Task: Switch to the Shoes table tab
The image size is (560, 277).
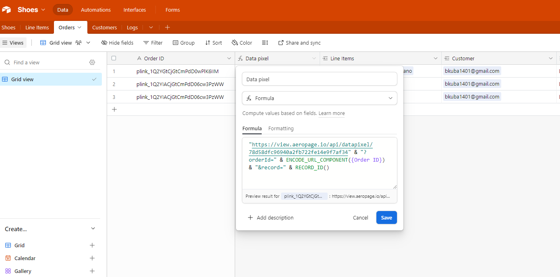Action: (8, 27)
